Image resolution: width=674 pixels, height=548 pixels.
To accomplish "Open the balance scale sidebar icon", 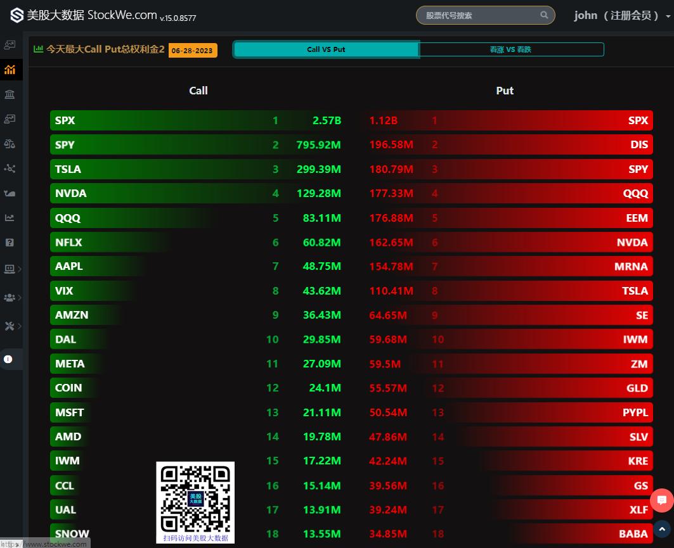I will pyautogui.click(x=10, y=144).
